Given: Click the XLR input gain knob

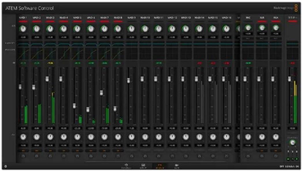Looking at the screenshot, I should point(262,28).
